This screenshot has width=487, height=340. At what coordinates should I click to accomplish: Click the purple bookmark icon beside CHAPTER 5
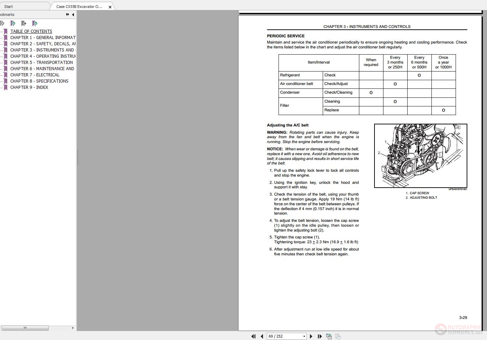[x=6, y=63]
